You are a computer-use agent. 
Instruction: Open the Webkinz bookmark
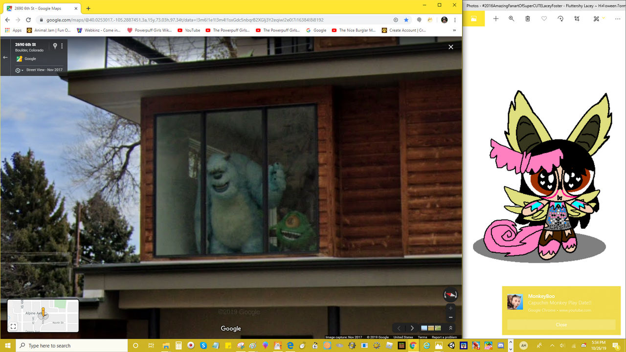pos(99,30)
